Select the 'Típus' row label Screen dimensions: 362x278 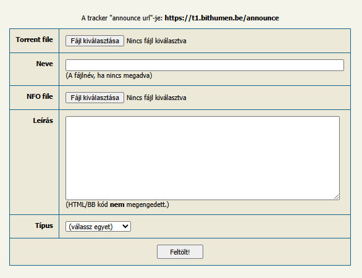pyautogui.click(x=44, y=225)
